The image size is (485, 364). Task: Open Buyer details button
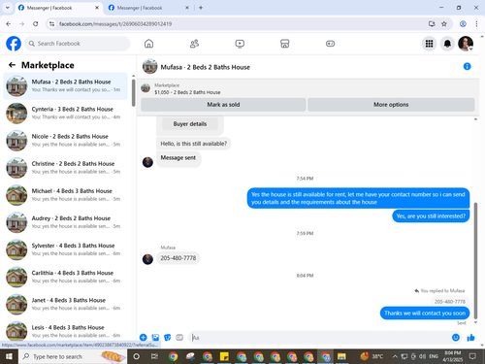(x=190, y=124)
